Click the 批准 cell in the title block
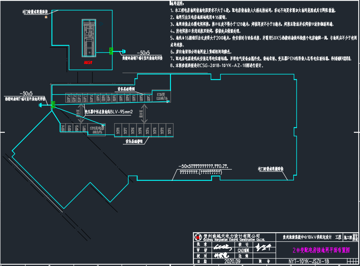This screenshot has width=360, height=266. 202,244
